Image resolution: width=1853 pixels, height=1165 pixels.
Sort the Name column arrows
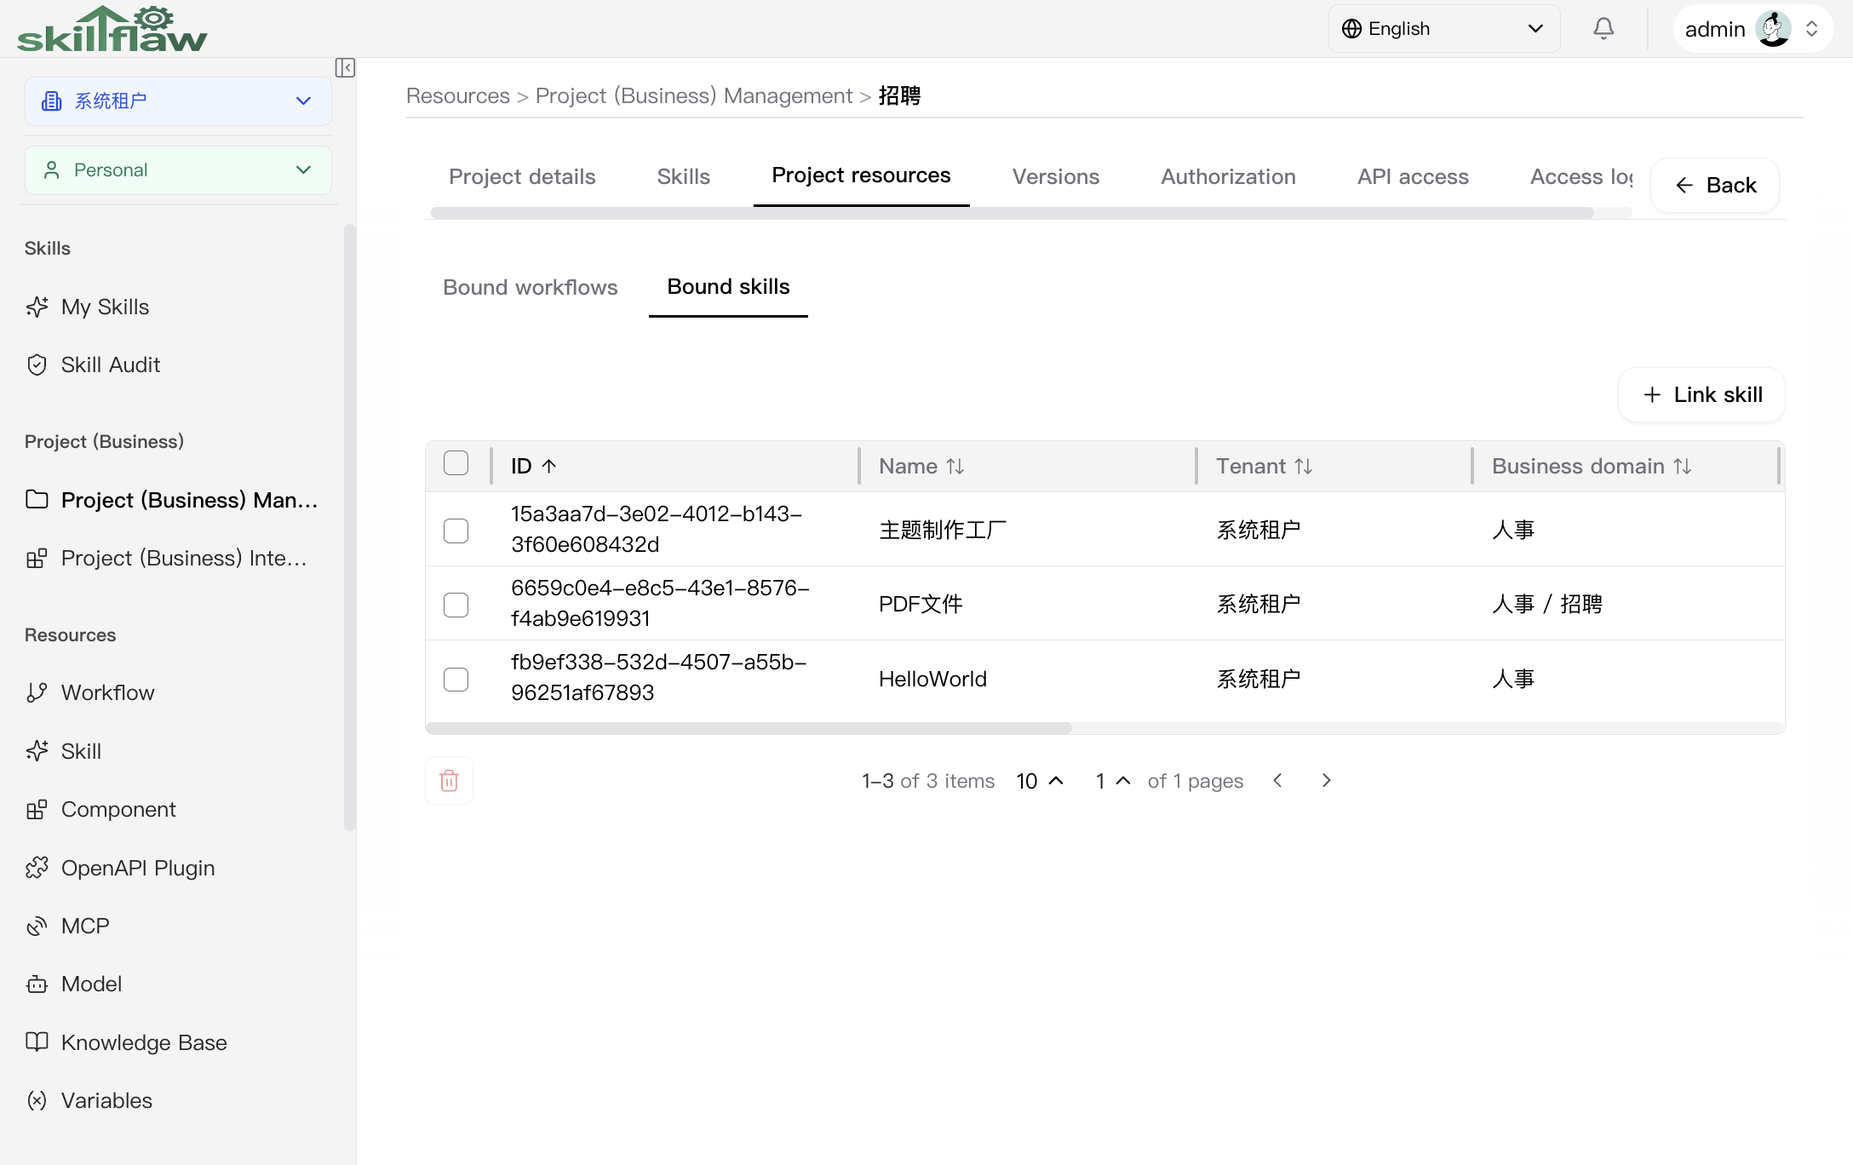[x=955, y=467]
